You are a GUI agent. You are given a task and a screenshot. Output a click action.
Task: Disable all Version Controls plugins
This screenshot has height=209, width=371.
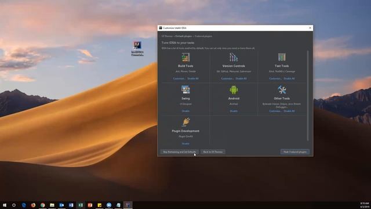pos(241,78)
